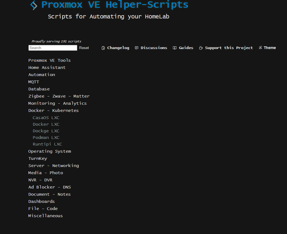Select the CasaOS LXC script

coord(46,118)
